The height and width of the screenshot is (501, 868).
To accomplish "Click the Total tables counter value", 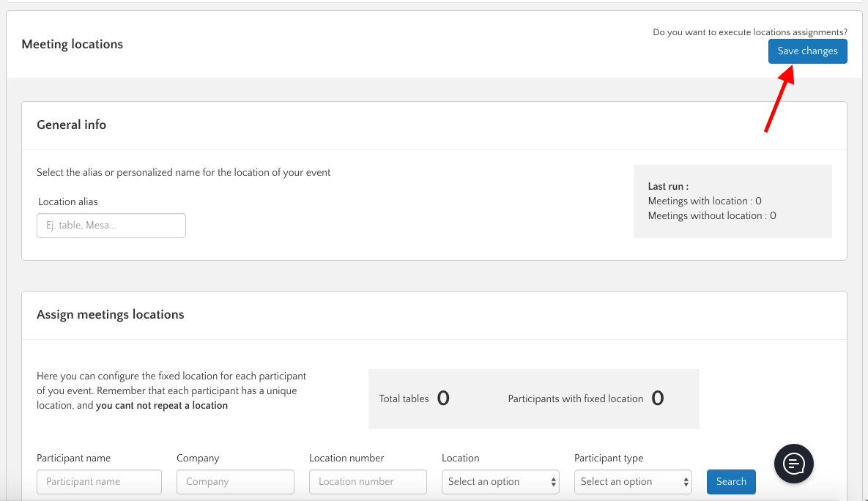I will point(443,398).
